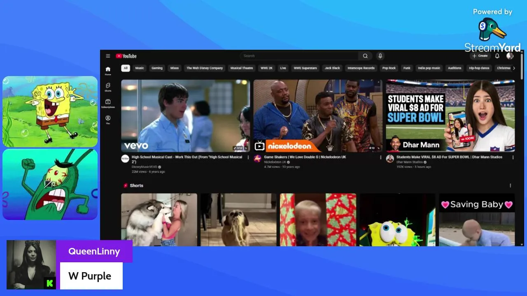Open Subscriptions in the sidebar
Image resolution: width=527 pixels, height=296 pixels.
[x=108, y=103]
